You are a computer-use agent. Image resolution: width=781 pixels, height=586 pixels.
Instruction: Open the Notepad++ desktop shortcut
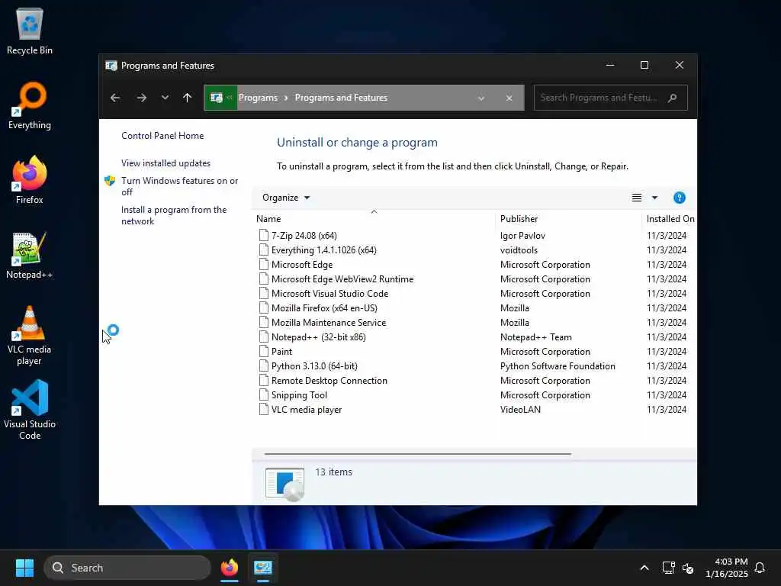(30, 255)
